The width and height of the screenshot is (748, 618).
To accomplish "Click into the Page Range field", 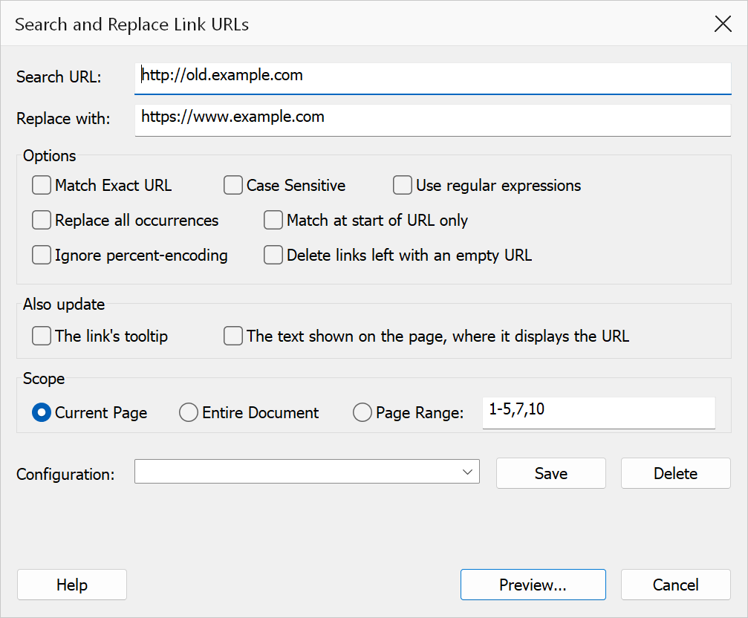I will [599, 413].
